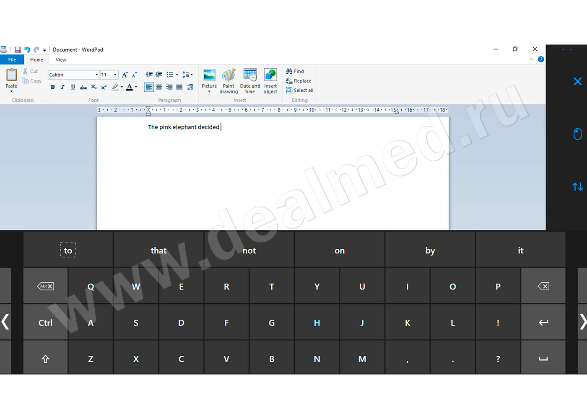Start a bulleted list
This screenshot has width=587, height=419.
click(x=169, y=75)
